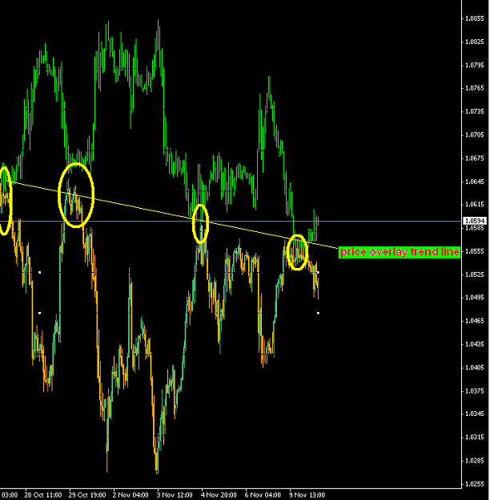The width and height of the screenshot is (490, 500).
Task: Click the 1.0645 price scale value
Action: tap(475, 182)
